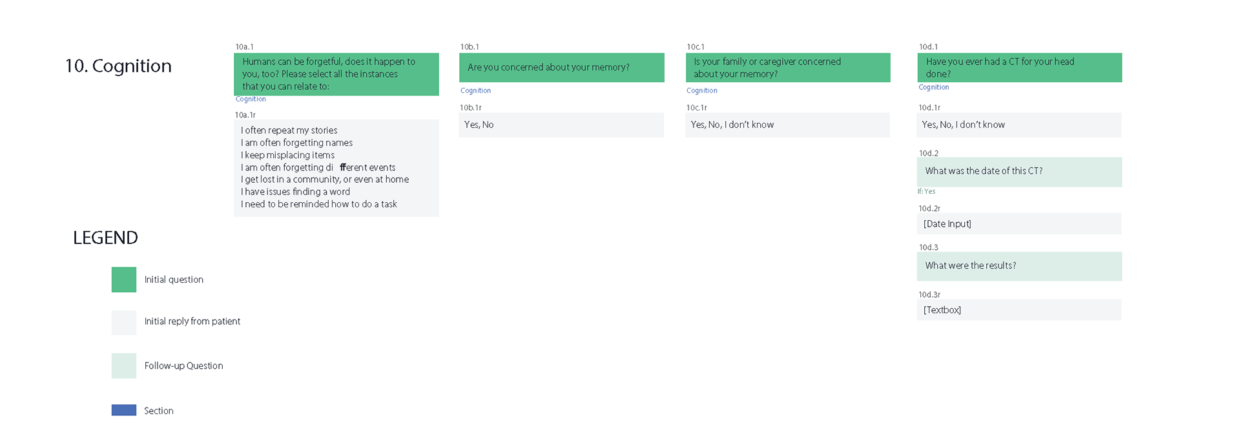The height and width of the screenshot is (445, 1240).
Task: Click the 10a.1r identifier label
Action: click(x=245, y=115)
